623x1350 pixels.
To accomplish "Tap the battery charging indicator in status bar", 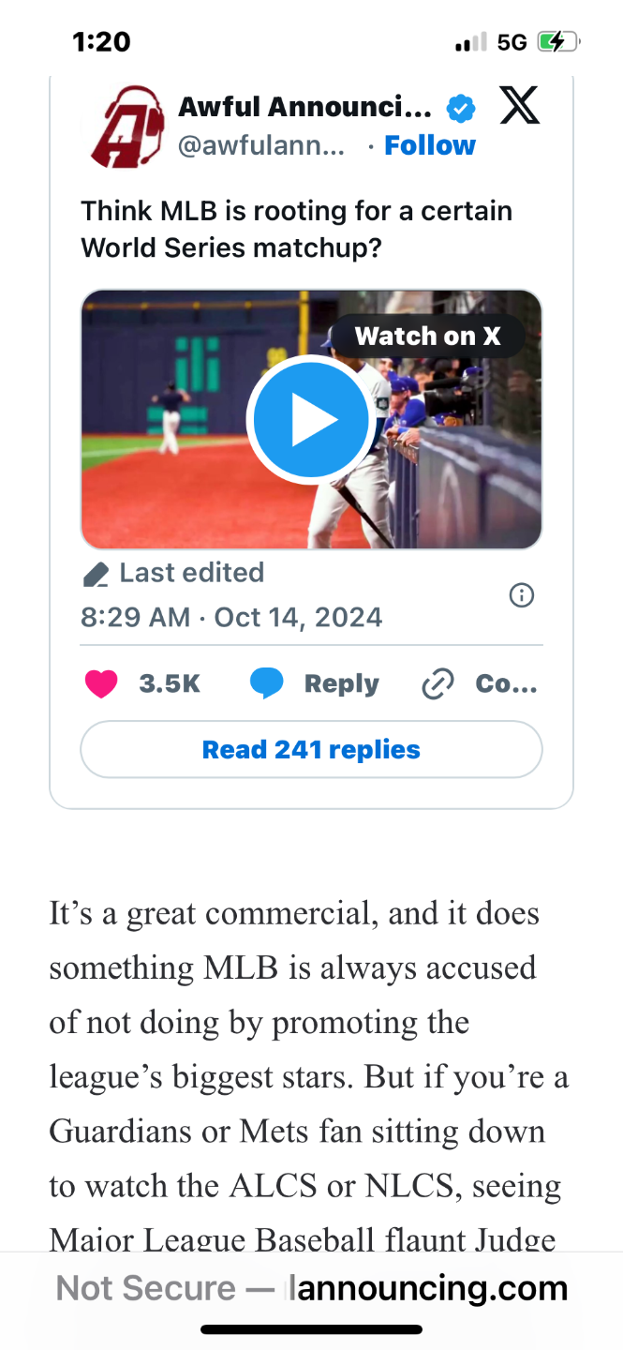I will (x=558, y=42).
